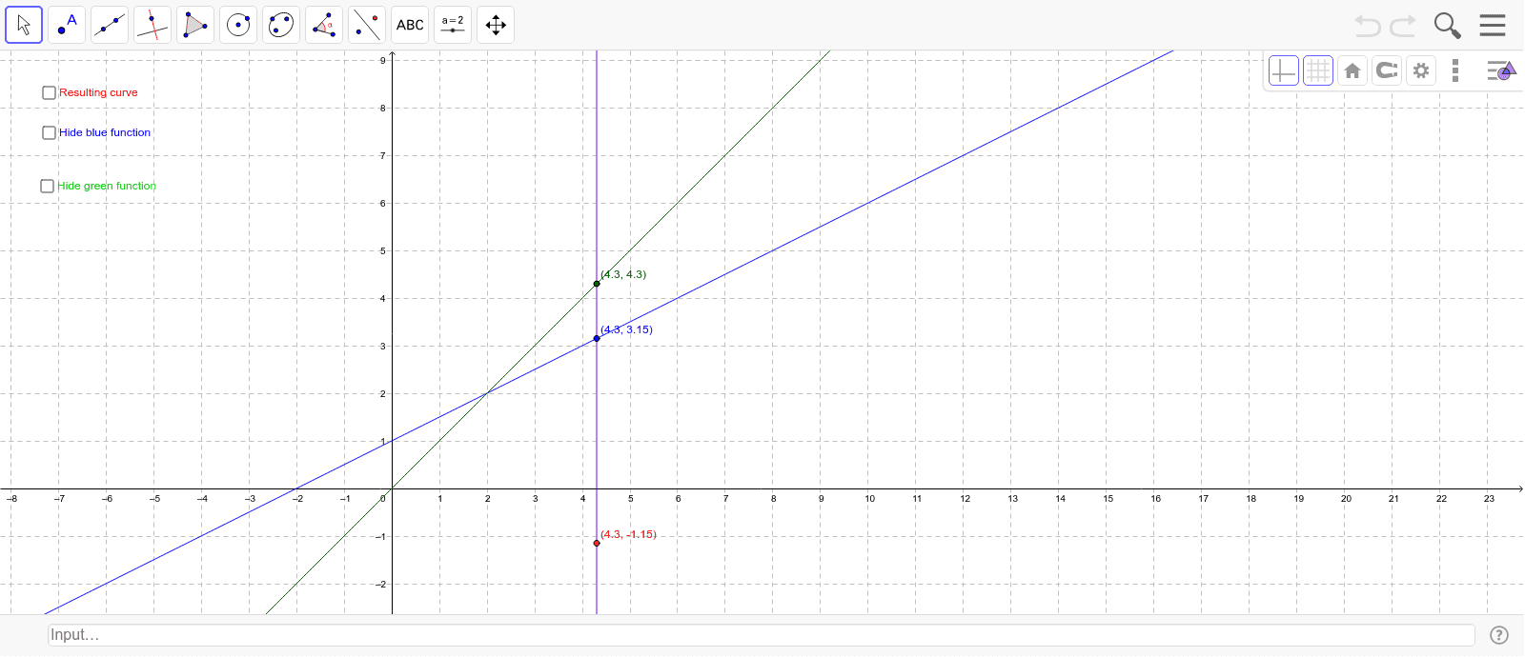Click in the Input bar field

(x=762, y=635)
